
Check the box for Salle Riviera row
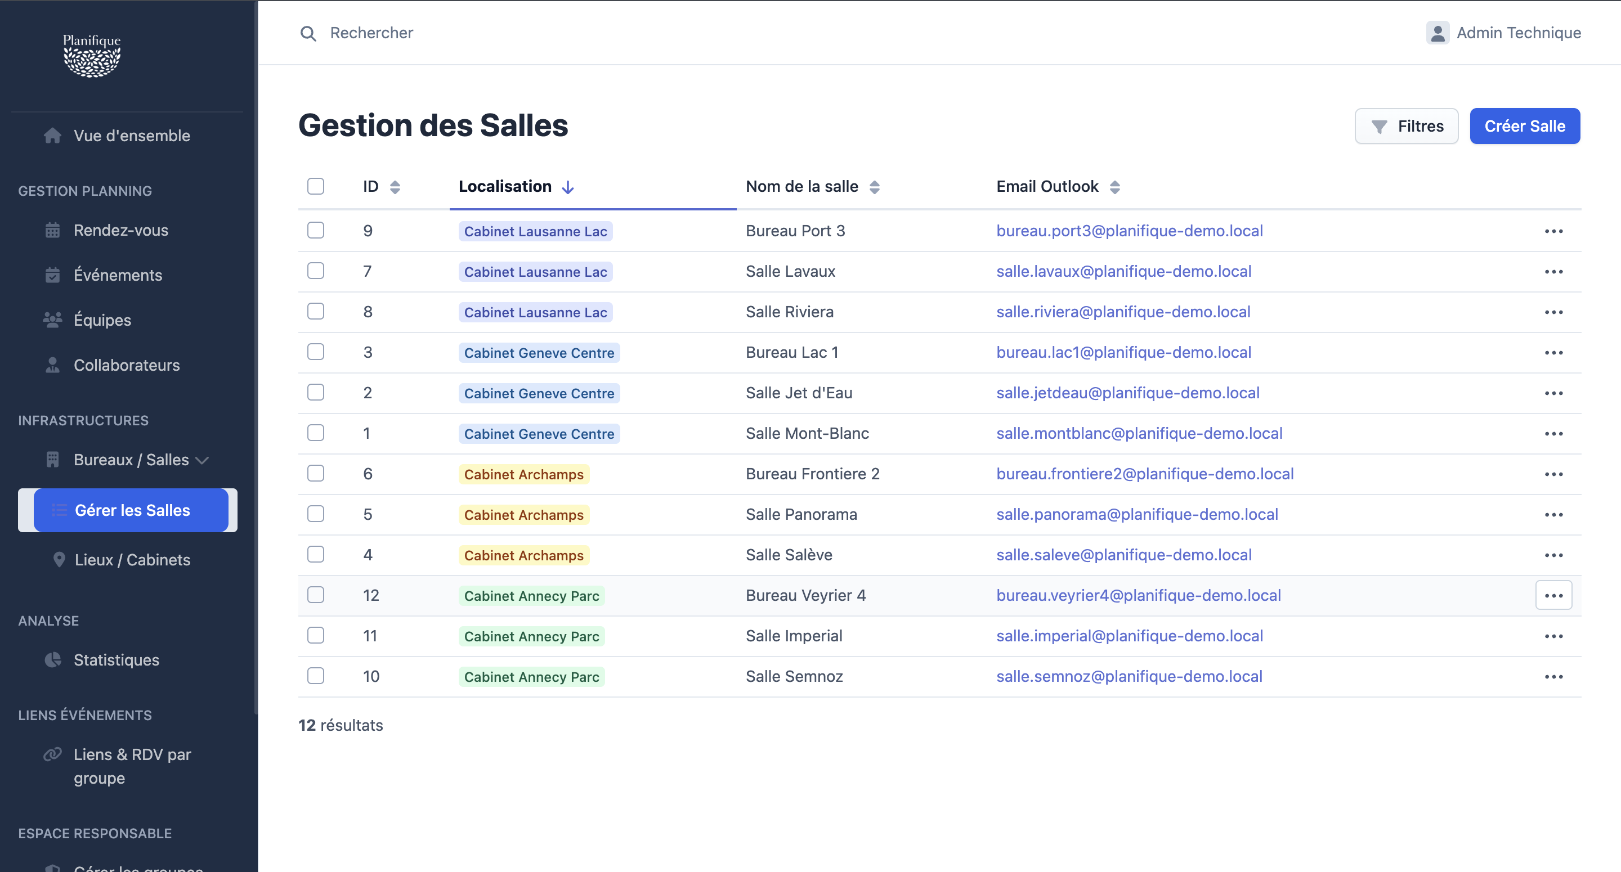click(x=315, y=312)
